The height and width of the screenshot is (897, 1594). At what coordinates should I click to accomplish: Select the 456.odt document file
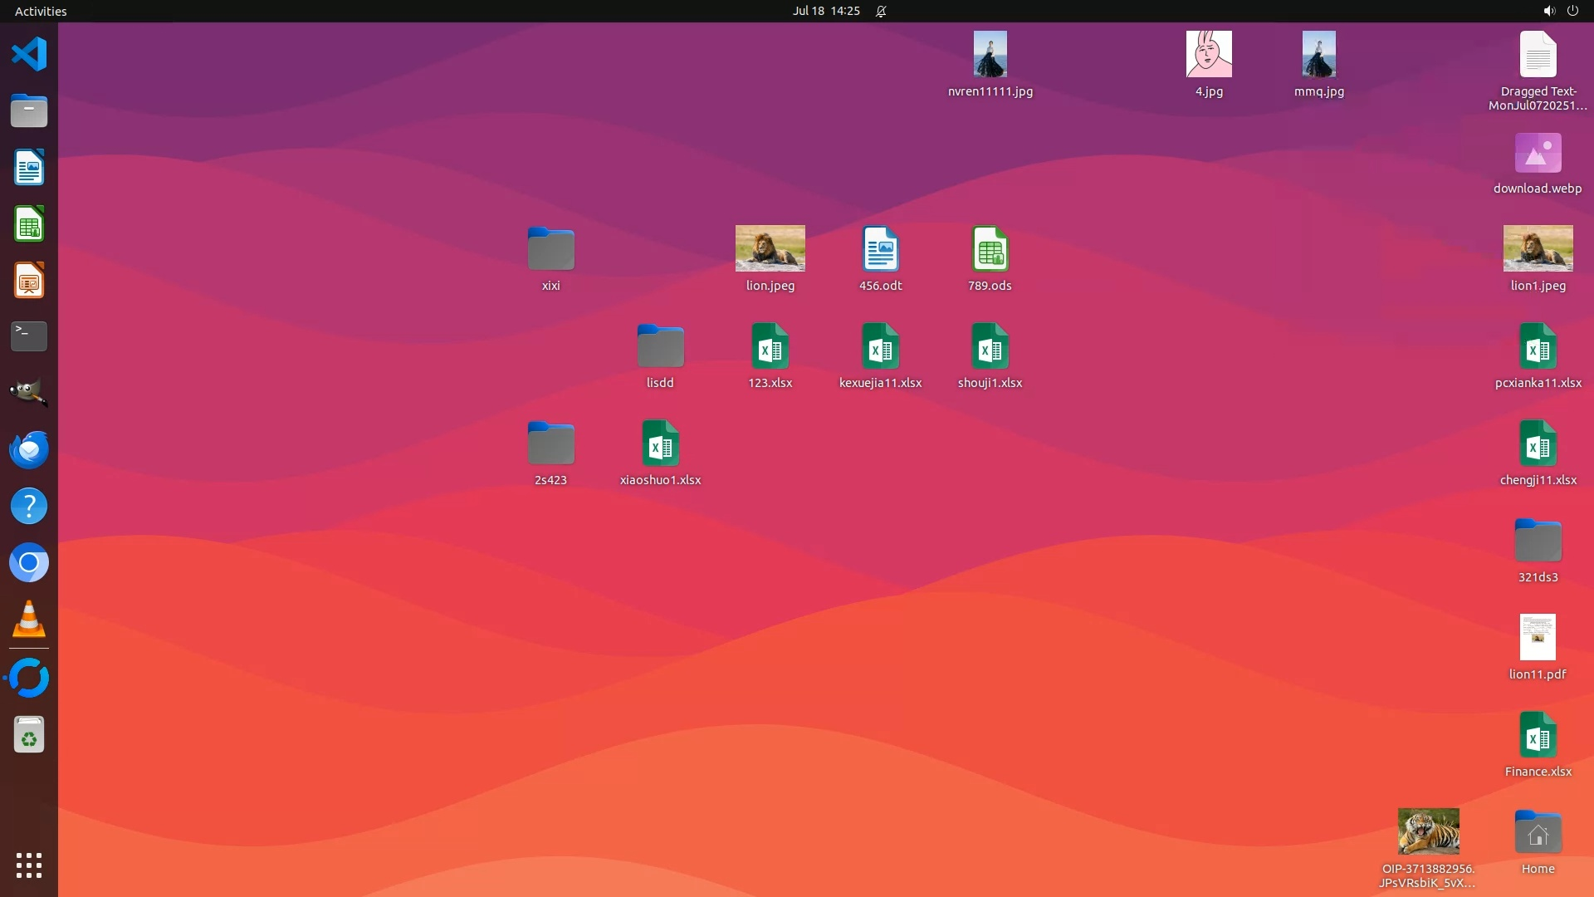tap(880, 249)
